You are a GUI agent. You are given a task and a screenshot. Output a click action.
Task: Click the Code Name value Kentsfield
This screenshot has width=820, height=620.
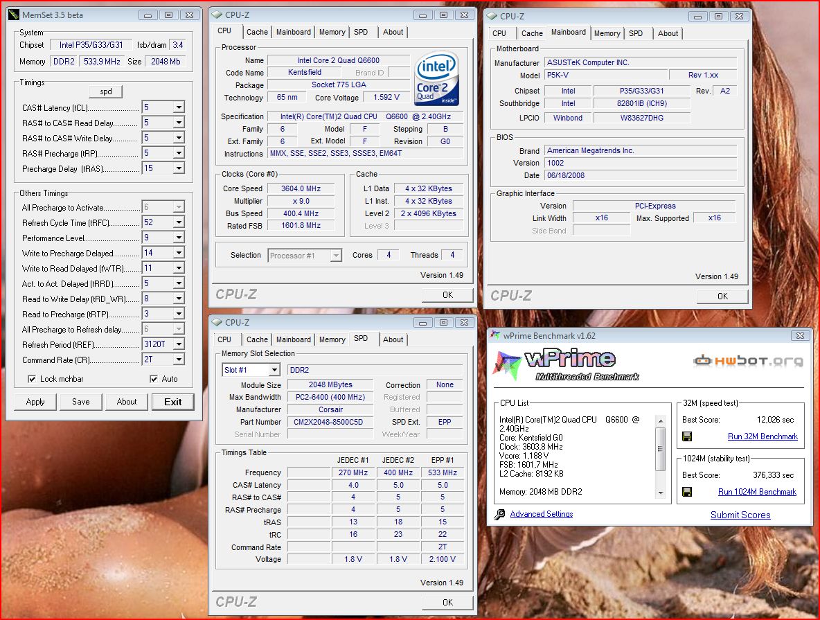pos(304,73)
